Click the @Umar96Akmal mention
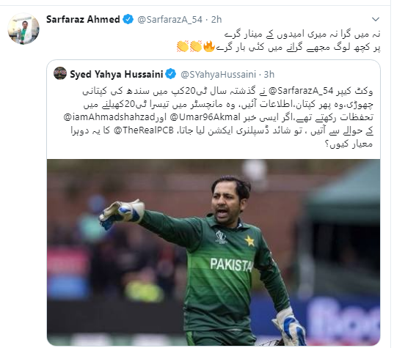Screen dimensions: 394x348 coord(205,117)
